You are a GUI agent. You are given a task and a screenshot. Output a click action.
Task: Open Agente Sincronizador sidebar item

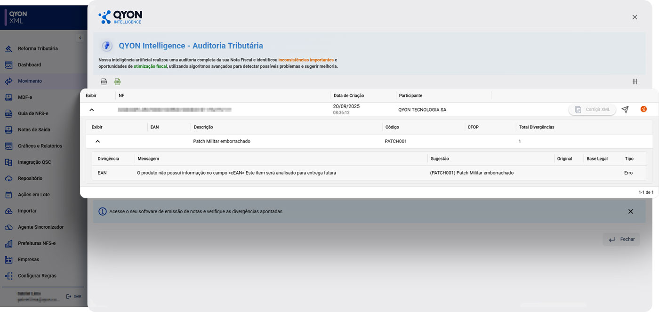click(x=40, y=227)
